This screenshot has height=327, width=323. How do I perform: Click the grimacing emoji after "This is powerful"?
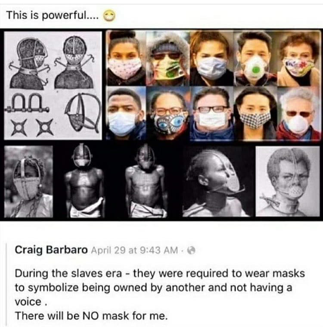[x=110, y=16]
